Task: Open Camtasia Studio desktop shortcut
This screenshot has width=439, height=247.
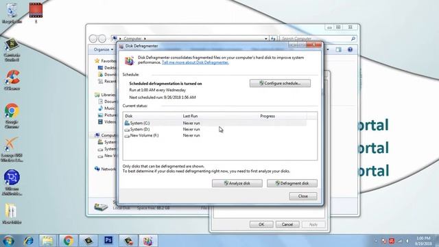Action: pyautogui.click(x=12, y=50)
